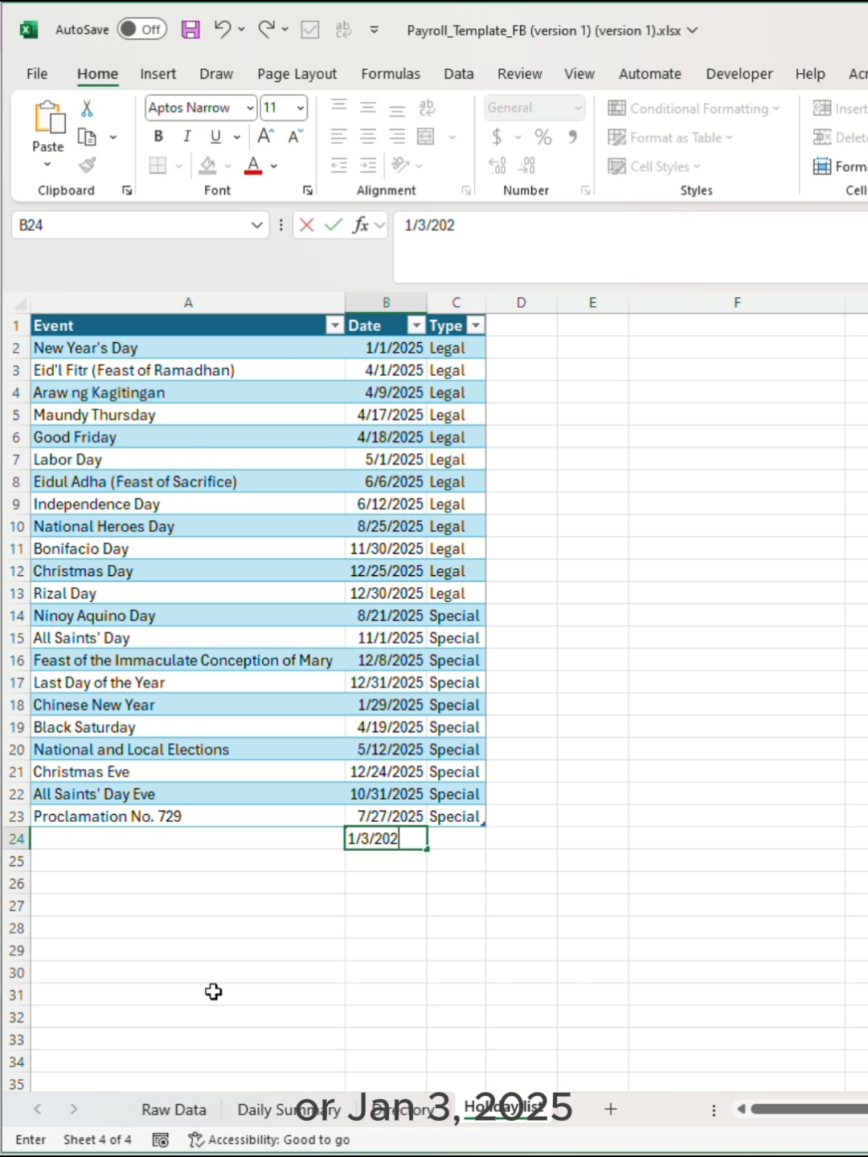This screenshot has width=868, height=1157.
Task: Open the Event column filter
Action: point(335,325)
